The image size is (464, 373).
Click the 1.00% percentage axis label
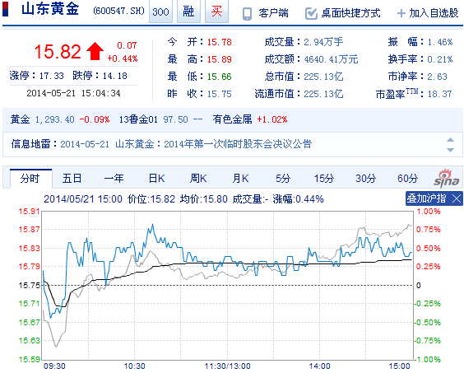pyautogui.click(x=429, y=212)
